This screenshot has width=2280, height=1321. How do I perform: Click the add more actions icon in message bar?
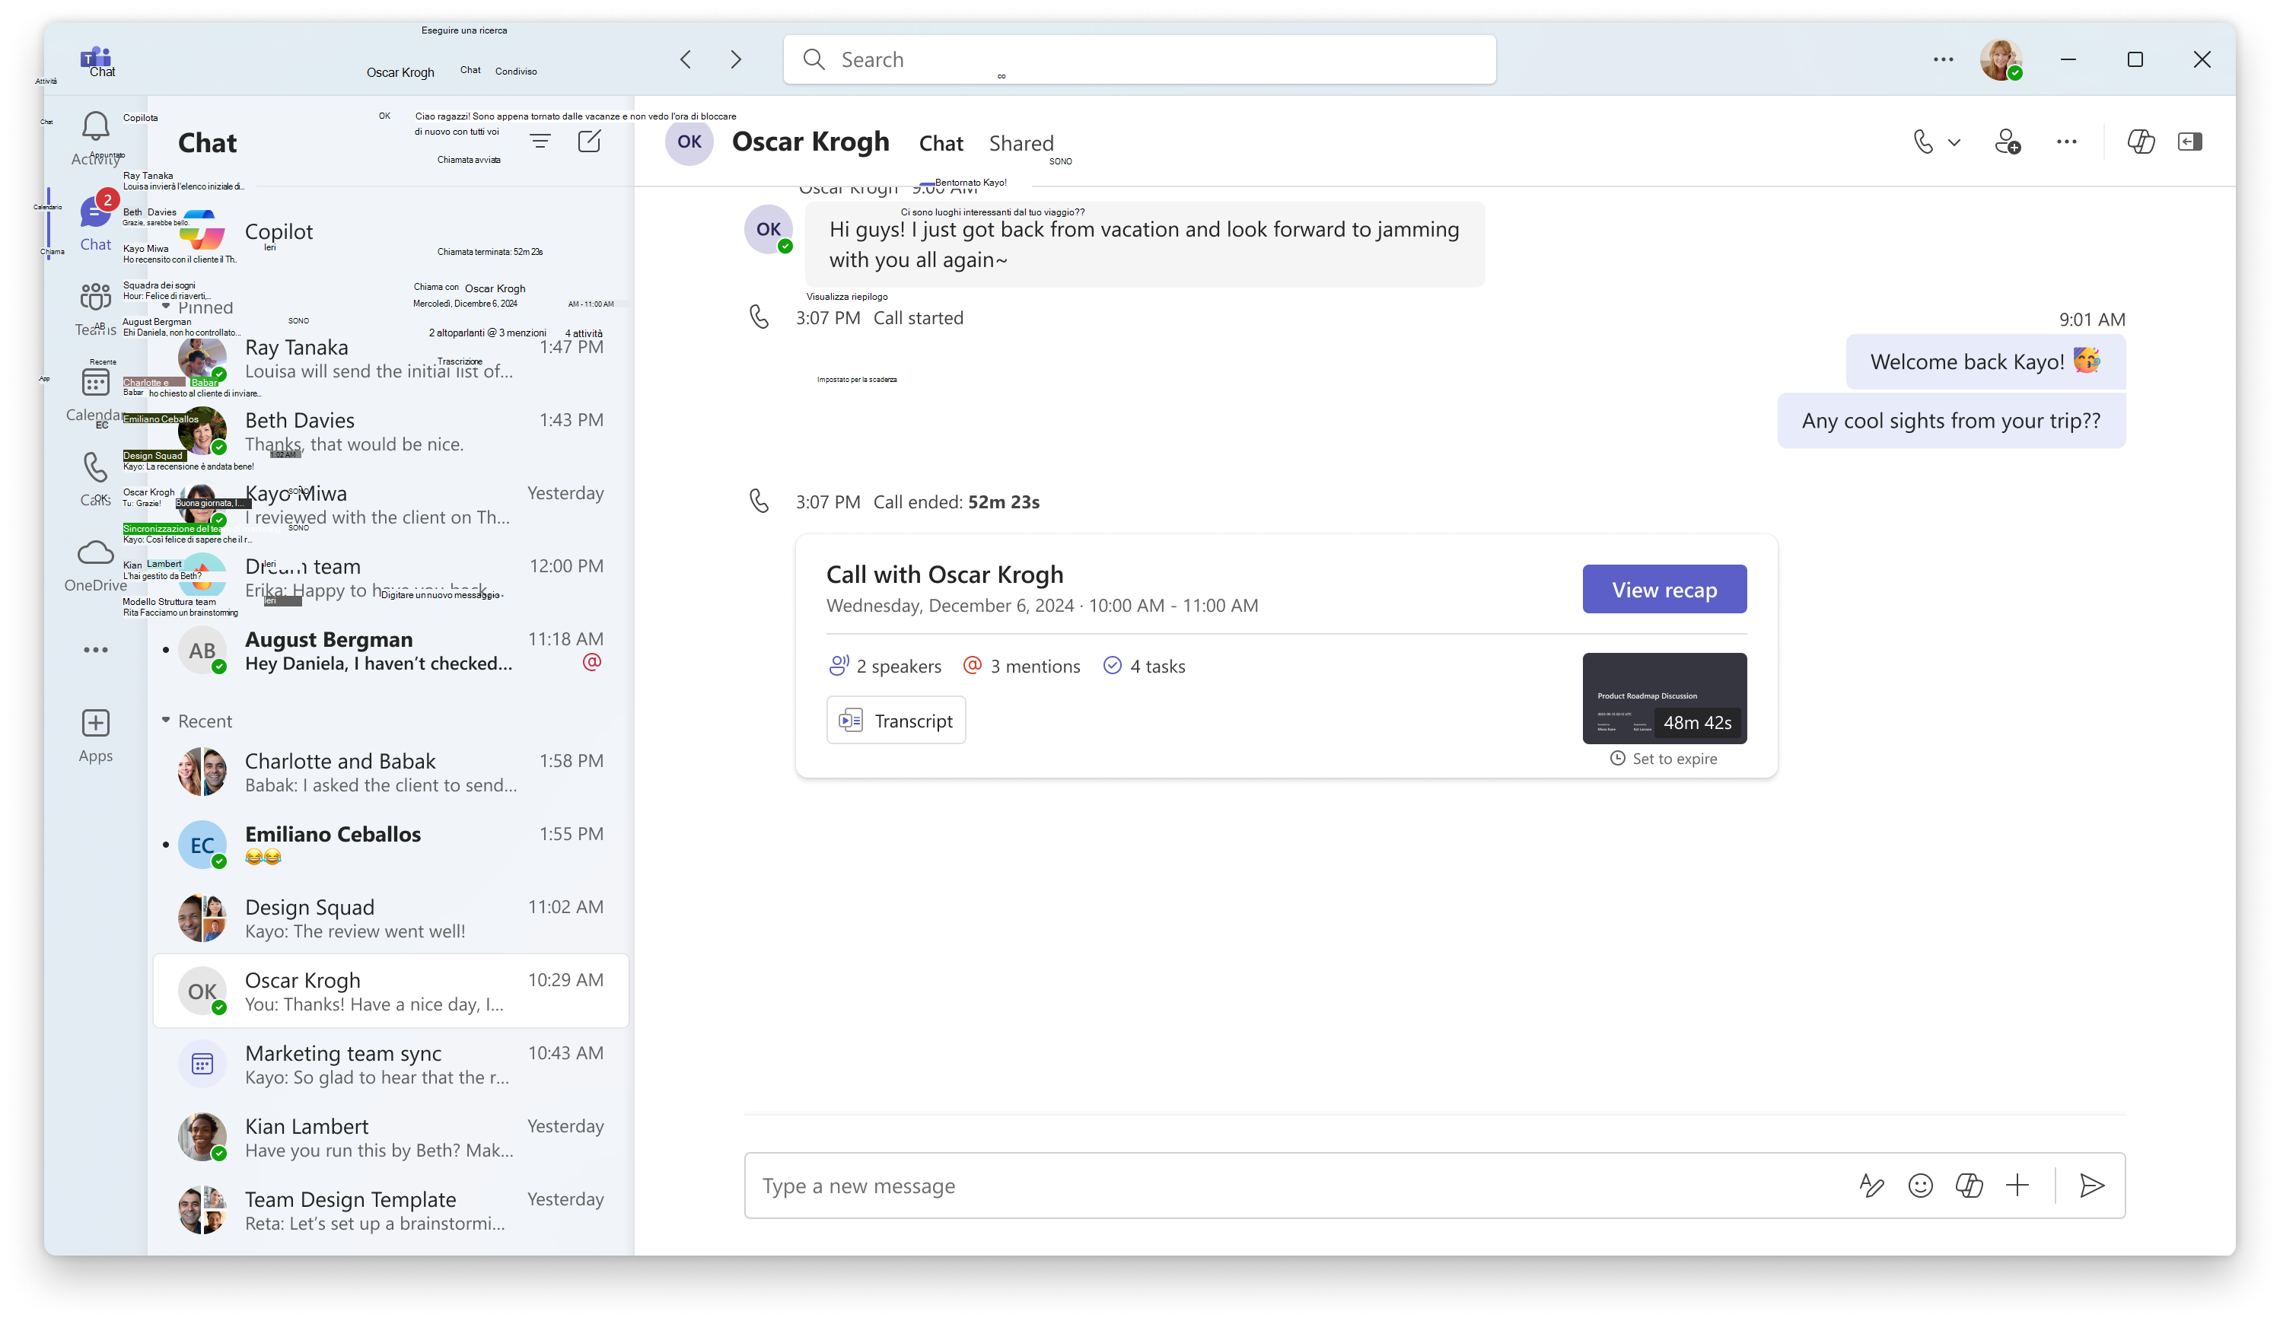[2019, 1186]
